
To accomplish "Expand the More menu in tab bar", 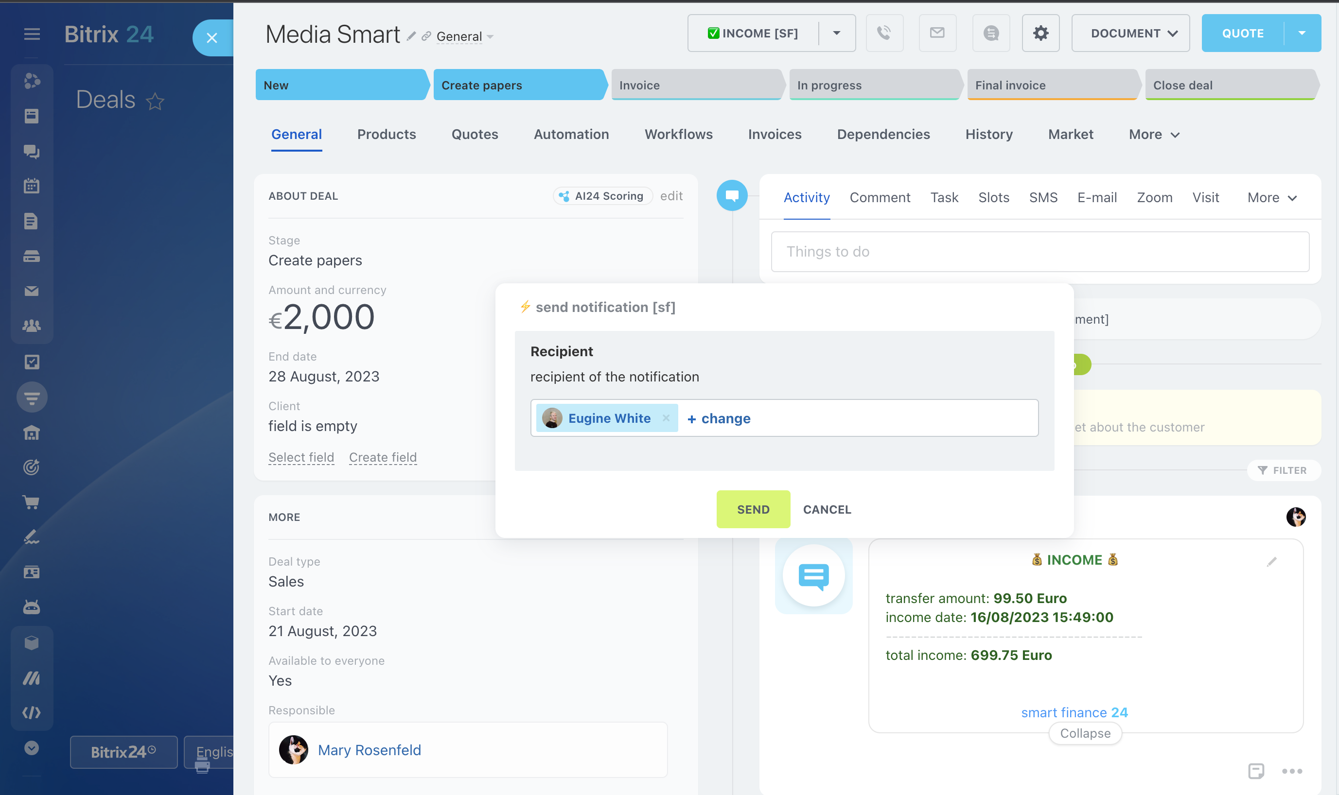I will coord(1154,135).
